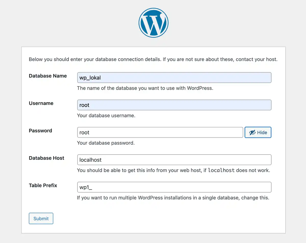Focus the Password field
This screenshot has height=243, width=306.
(x=160, y=132)
